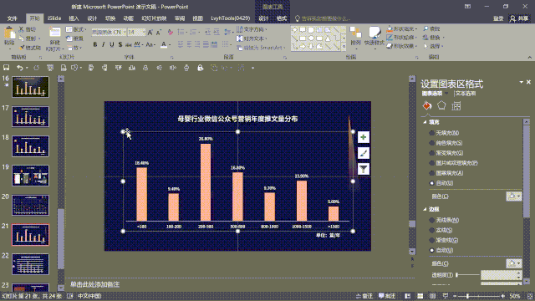Screen dimensions: 535x301
Task: Click the Format Painter brush icon
Action: [x=22, y=47]
